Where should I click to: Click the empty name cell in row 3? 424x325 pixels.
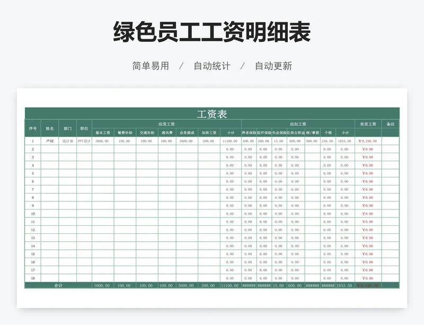[50, 157]
